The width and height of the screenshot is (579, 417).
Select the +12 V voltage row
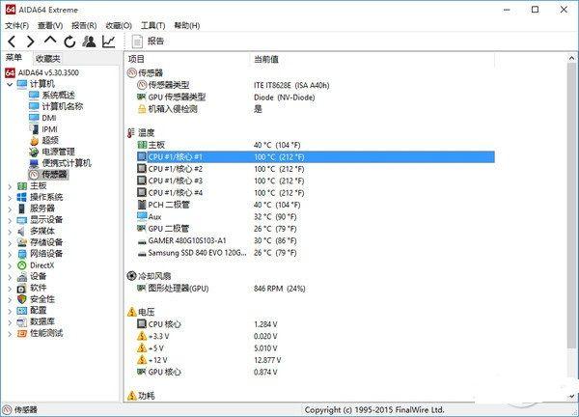click(x=316, y=360)
